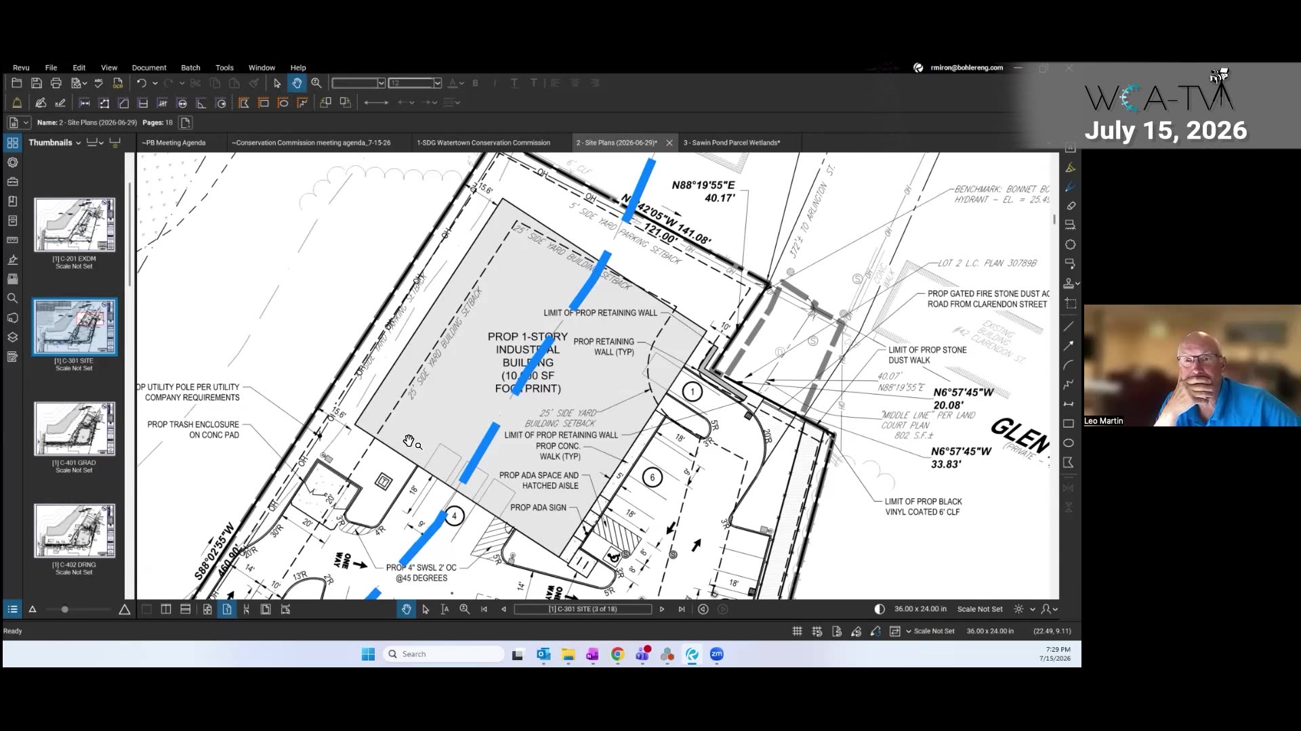Activate the Select arrow tool in top toolbar
The height and width of the screenshot is (731, 1301).
(276, 83)
